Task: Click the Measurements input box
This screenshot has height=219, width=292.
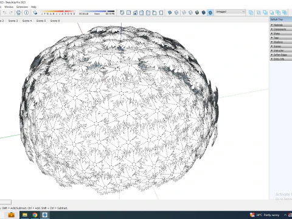Action: (5, 202)
